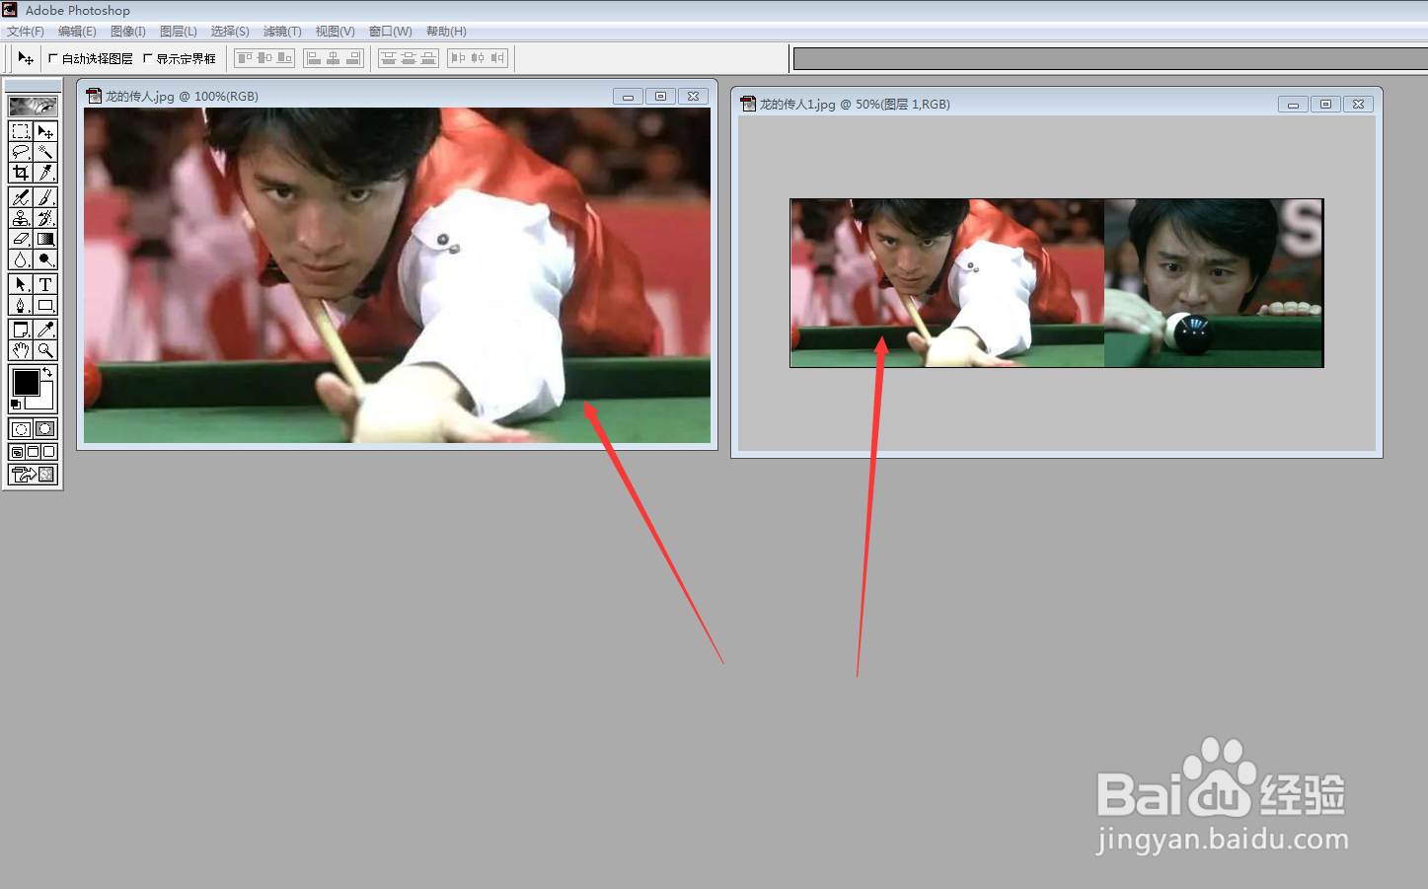
Task: Select the Move tool in the toolbox
Action: point(45,131)
